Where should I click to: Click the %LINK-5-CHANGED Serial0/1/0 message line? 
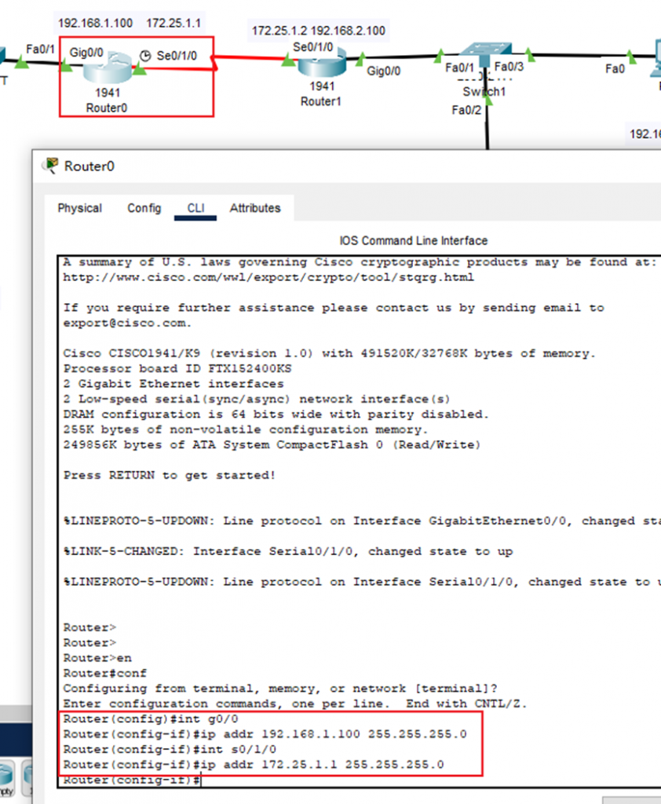[x=287, y=552]
